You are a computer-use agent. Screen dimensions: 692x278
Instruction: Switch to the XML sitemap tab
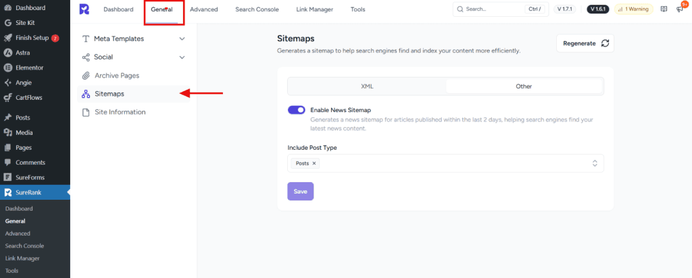367,86
